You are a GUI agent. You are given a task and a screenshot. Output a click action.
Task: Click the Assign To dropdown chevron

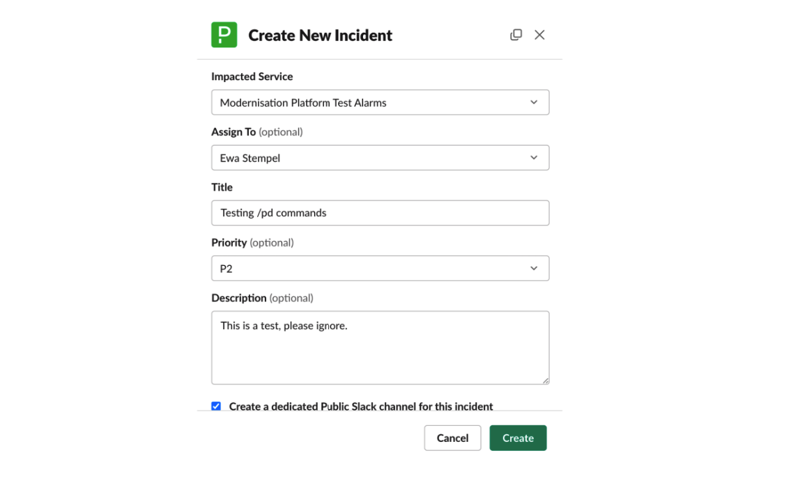click(534, 157)
